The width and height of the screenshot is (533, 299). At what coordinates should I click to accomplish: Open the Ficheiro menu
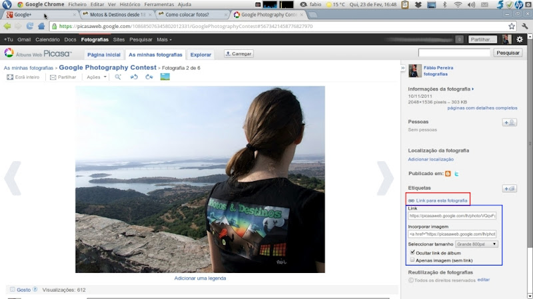coord(77,5)
